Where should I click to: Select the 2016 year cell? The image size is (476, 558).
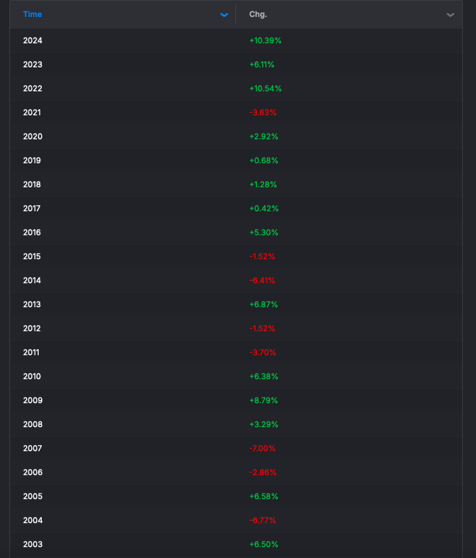tap(32, 232)
